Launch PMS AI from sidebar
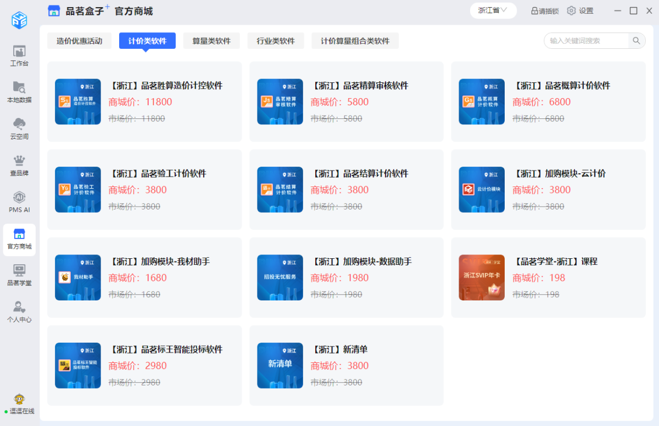Viewport: 659px width, 426px height. click(x=19, y=202)
